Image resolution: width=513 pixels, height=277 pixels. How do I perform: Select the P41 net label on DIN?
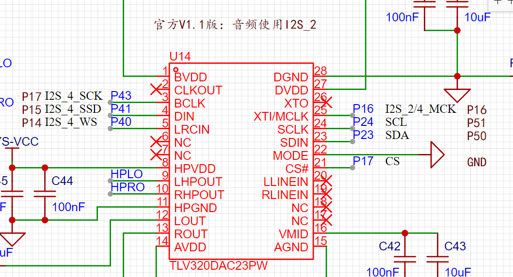121,108
